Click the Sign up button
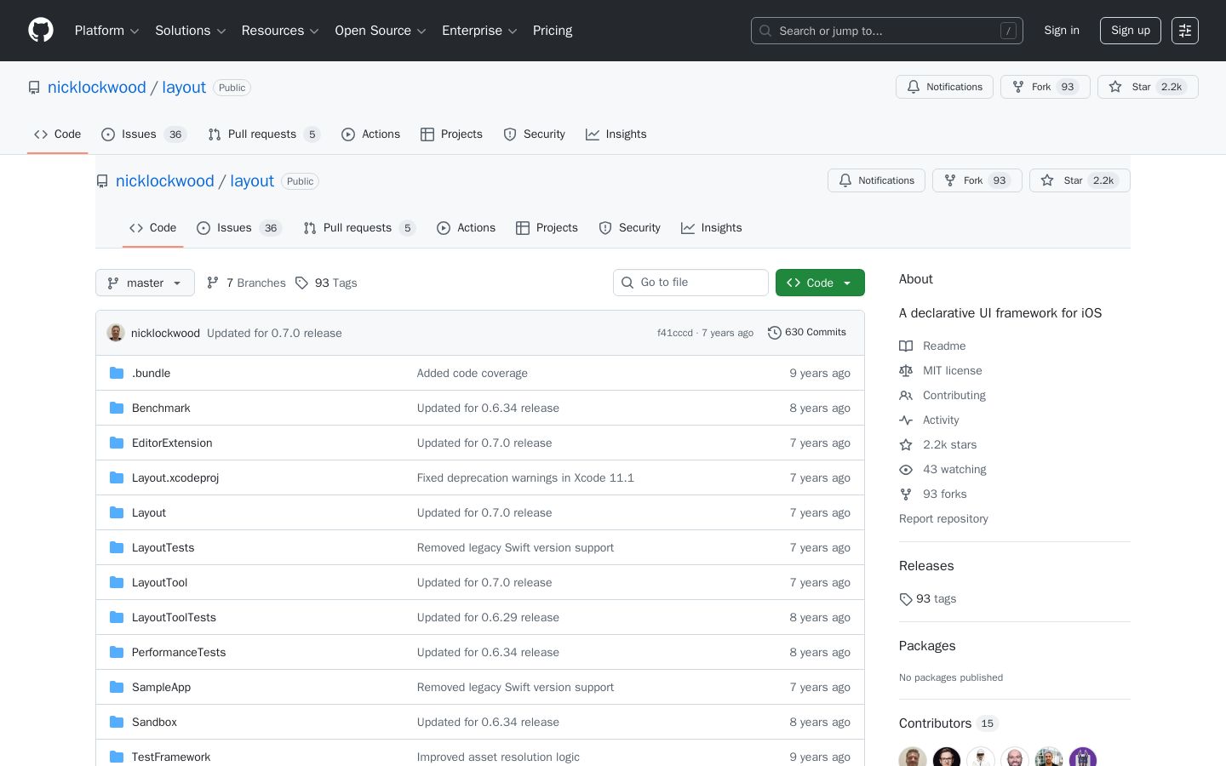 click(x=1131, y=31)
